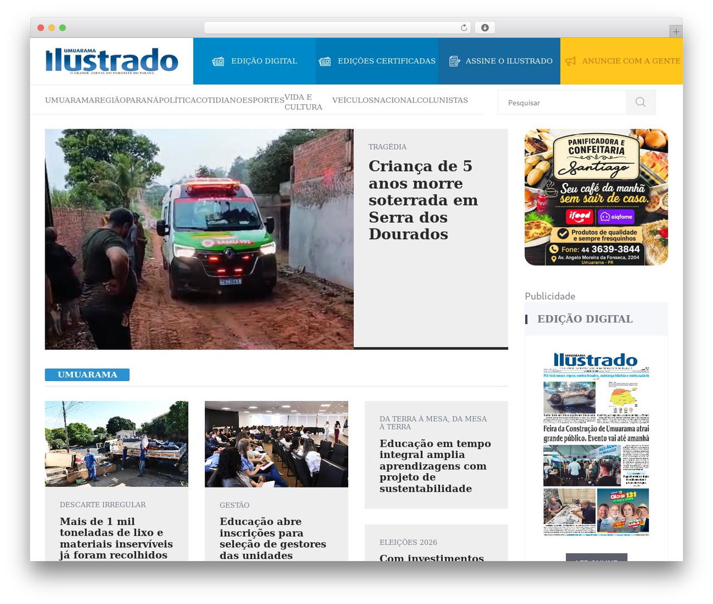
Task: Open Educação em tempo integral article
Action: click(435, 466)
